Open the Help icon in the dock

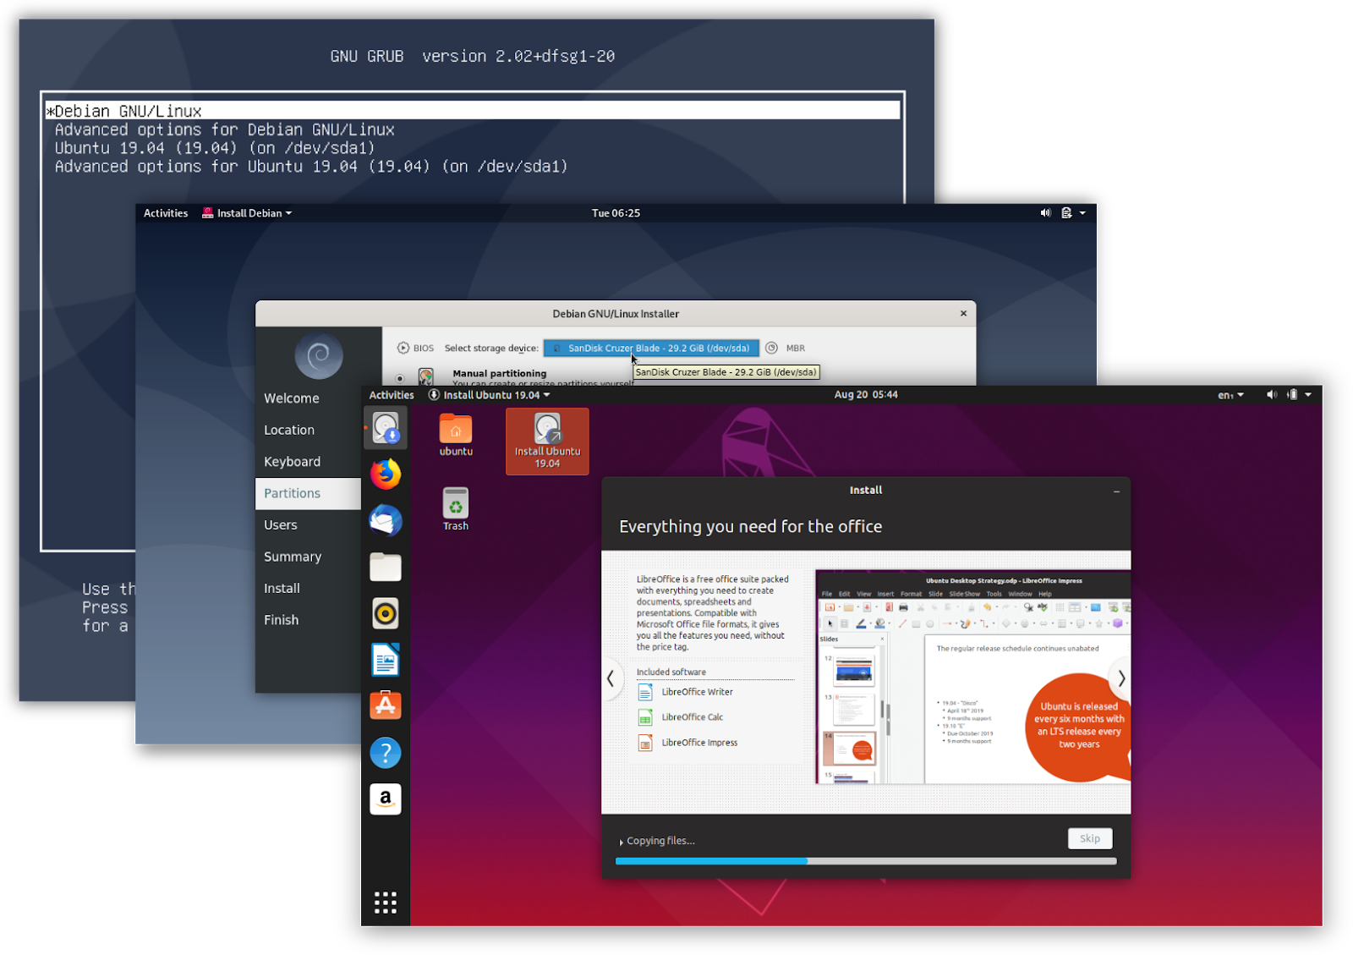[x=385, y=752]
